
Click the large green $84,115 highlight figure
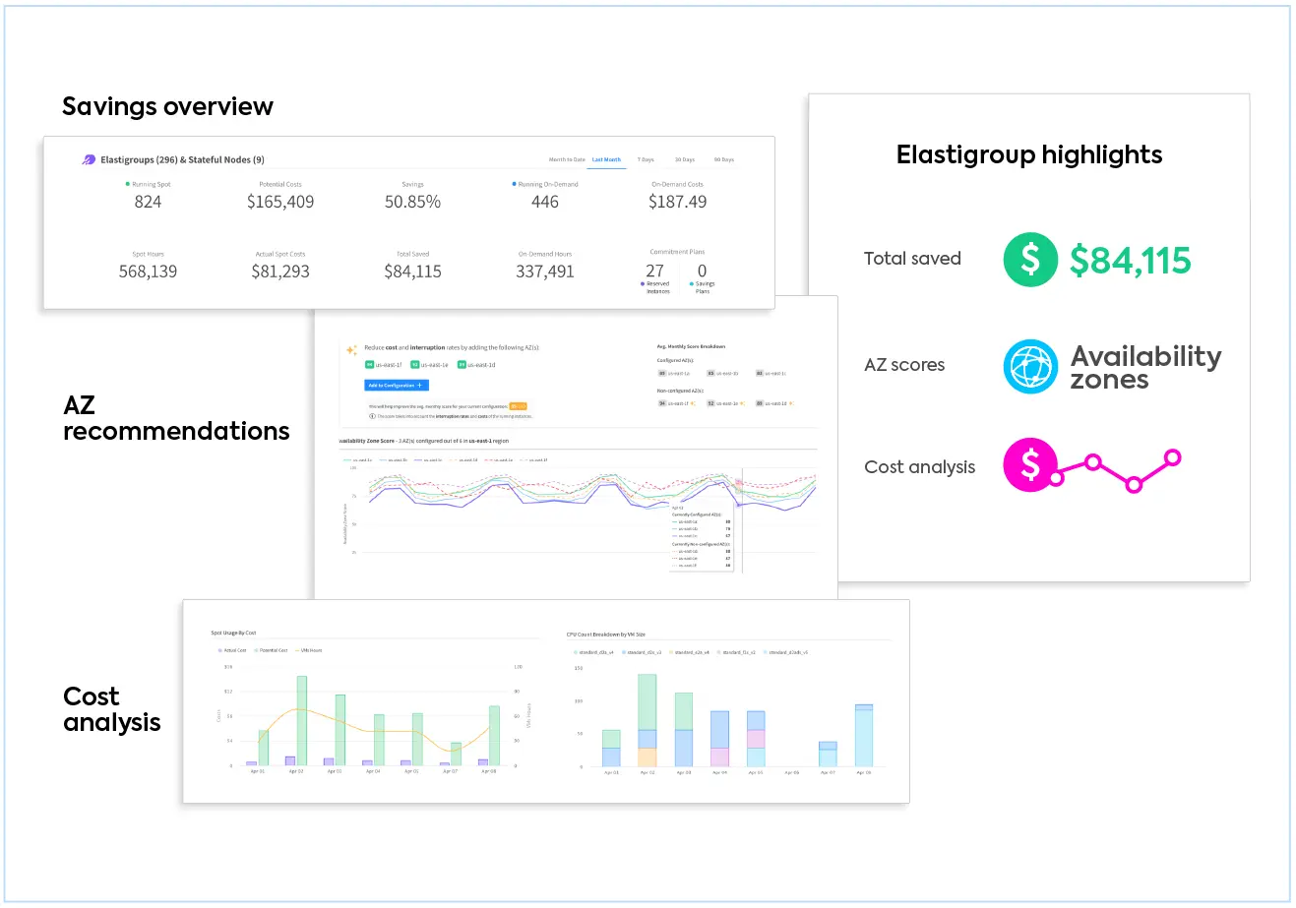1130,261
